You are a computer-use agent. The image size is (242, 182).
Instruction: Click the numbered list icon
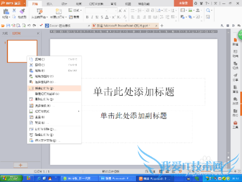139,11
